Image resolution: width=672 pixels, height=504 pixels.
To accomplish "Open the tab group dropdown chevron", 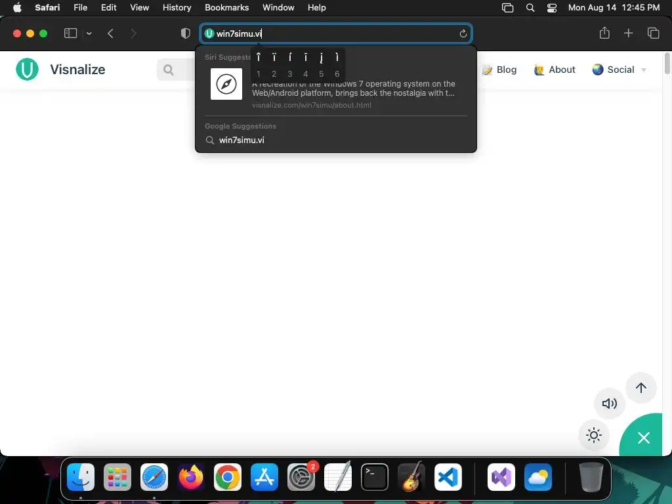I will click(x=89, y=33).
